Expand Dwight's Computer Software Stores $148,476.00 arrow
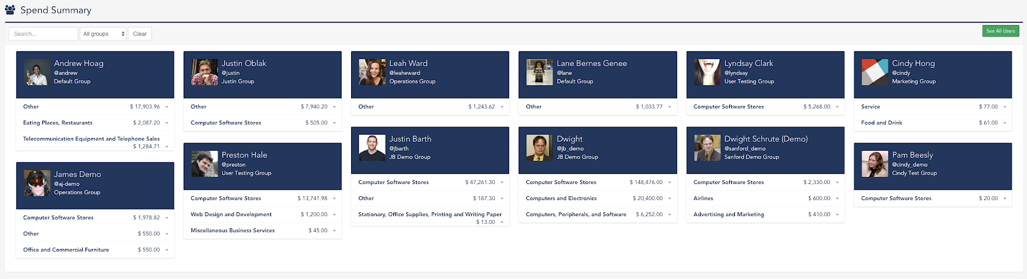Viewport: 1027px width, 279px height. 669,183
